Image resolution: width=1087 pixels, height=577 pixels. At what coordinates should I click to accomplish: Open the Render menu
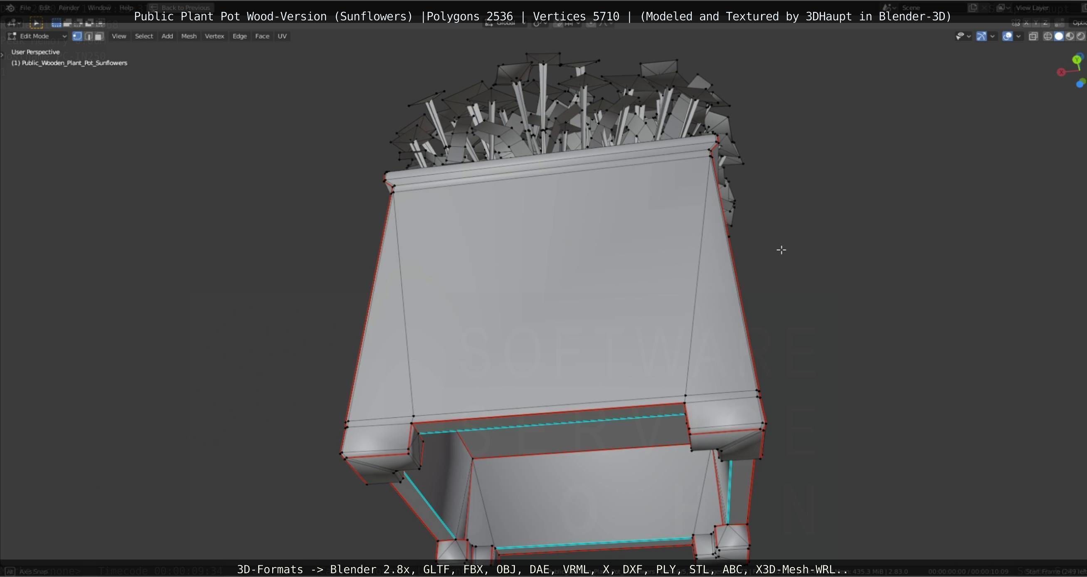coord(69,7)
